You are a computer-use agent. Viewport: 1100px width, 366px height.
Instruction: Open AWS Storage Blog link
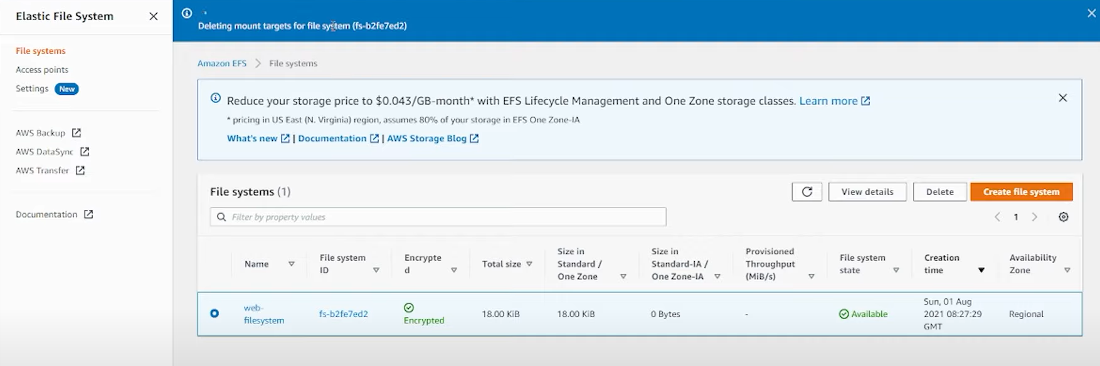point(433,139)
